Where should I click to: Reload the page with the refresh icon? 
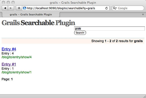coord(106,8)
